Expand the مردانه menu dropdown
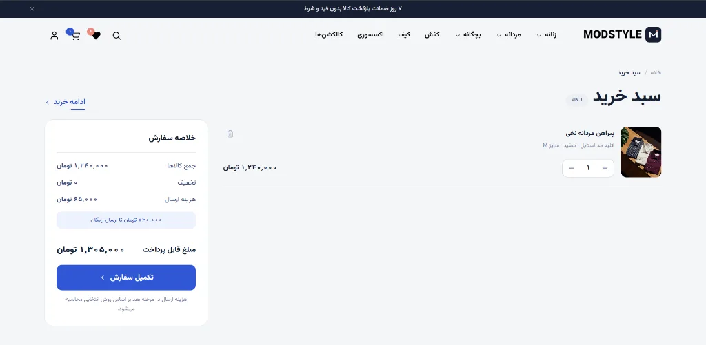 click(x=509, y=34)
